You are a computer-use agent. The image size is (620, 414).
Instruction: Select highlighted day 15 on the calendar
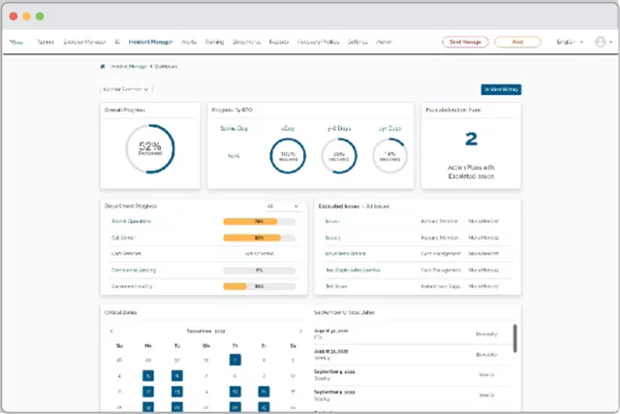tap(234, 392)
